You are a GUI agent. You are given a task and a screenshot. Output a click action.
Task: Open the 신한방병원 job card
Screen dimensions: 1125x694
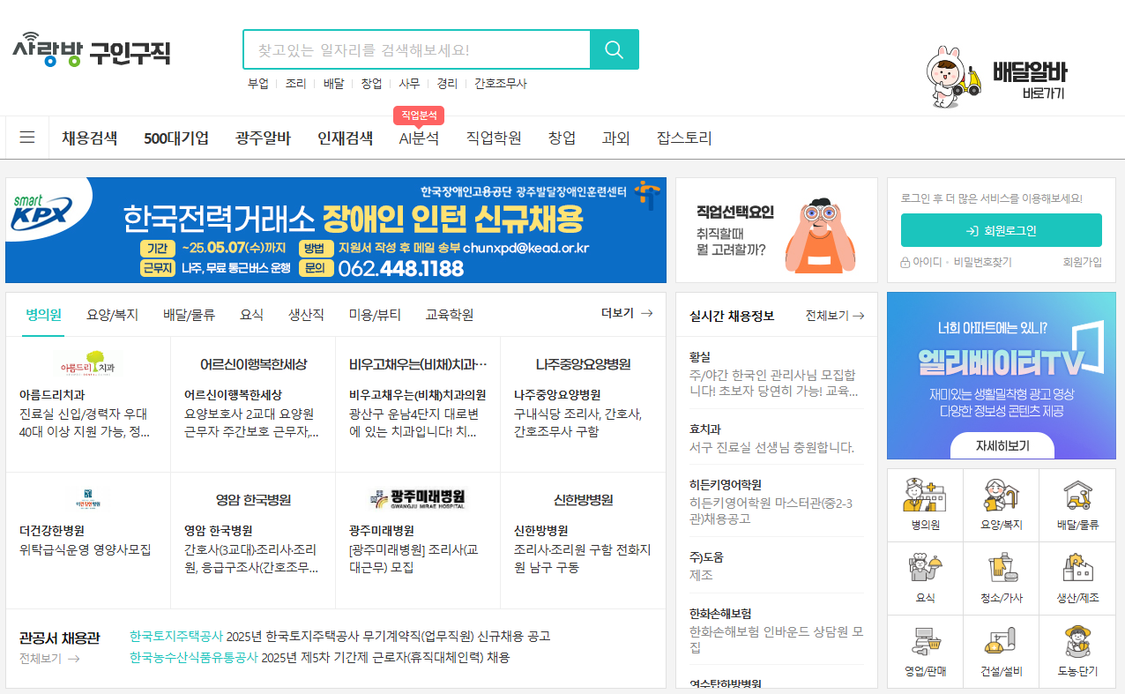click(x=583, y=540)
